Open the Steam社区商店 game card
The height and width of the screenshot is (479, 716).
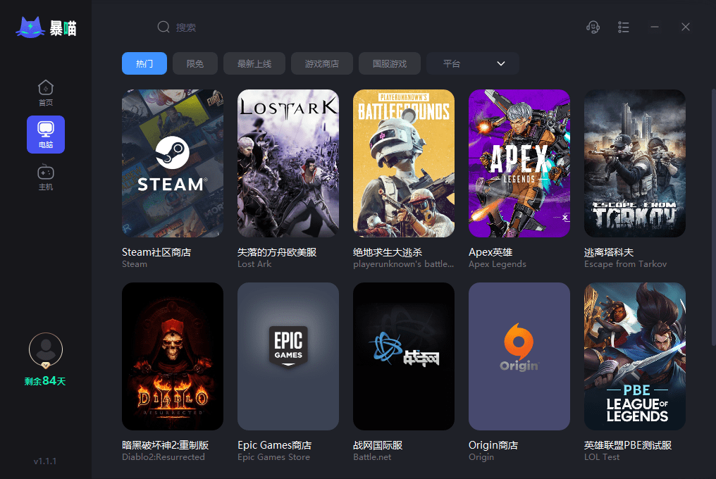pyautogui.click(x=173, y=179)
